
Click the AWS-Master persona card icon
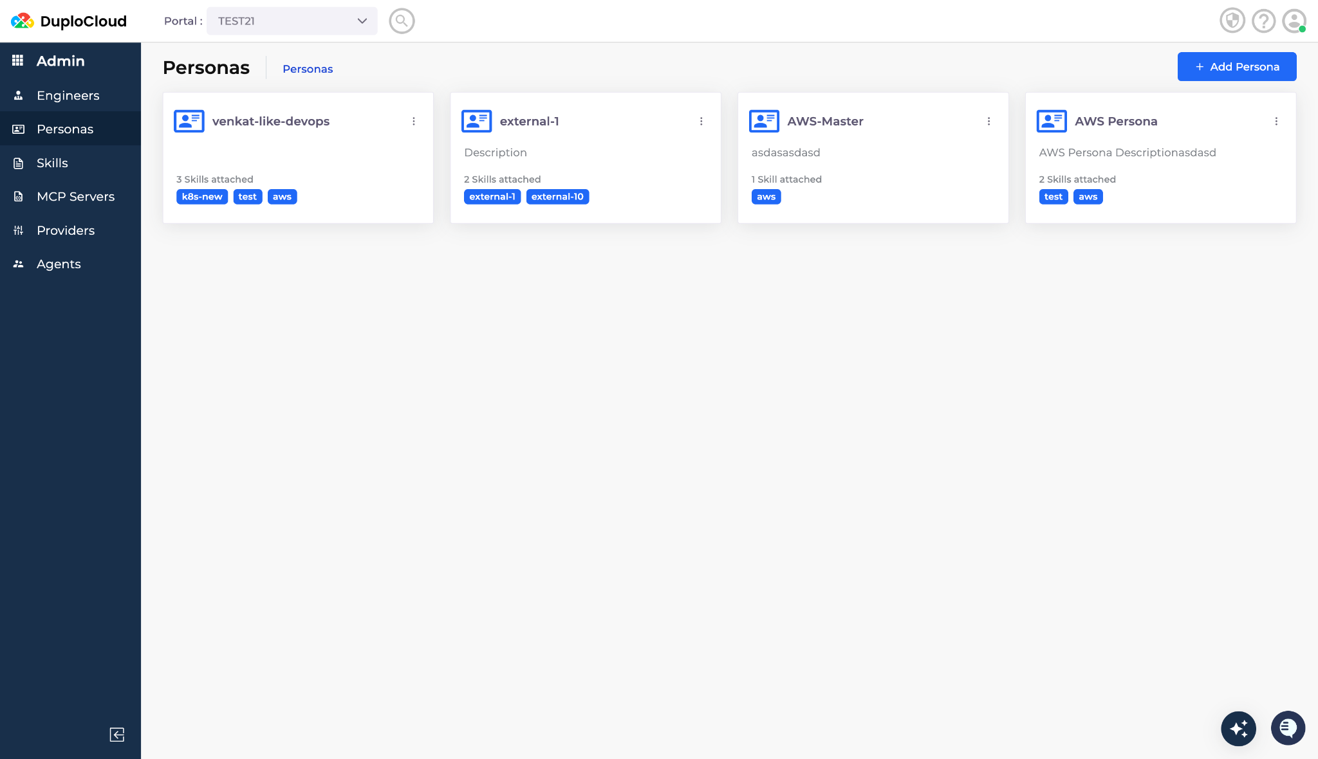[764, 121]
